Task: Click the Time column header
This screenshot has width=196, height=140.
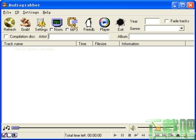Action: (85, 44)
